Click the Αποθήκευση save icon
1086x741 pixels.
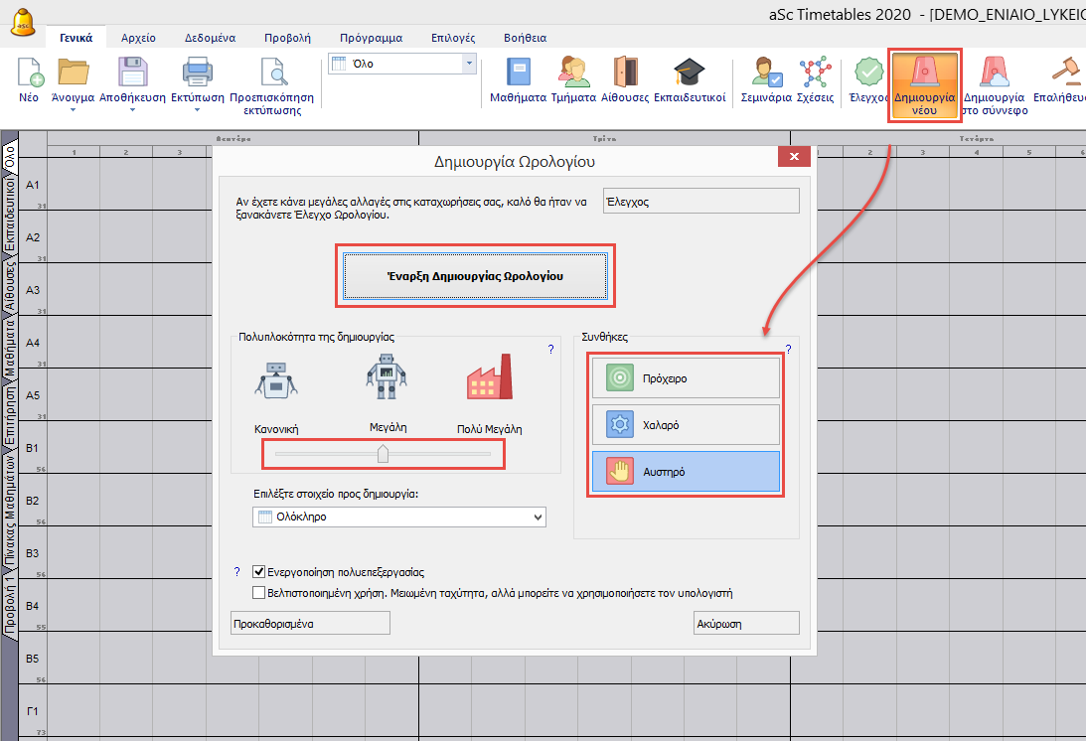click(134, 74)
